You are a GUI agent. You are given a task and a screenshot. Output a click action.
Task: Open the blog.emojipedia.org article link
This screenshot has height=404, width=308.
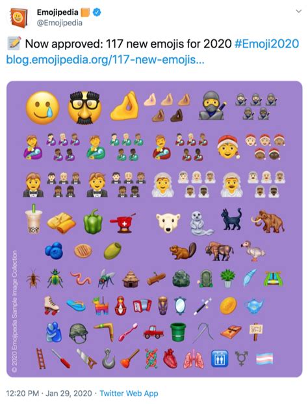pyautogui.click(x=105, y=60)
